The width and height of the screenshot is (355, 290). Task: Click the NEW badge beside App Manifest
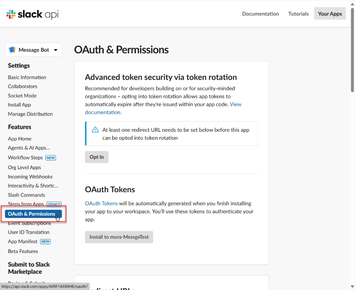click(45, 242)
